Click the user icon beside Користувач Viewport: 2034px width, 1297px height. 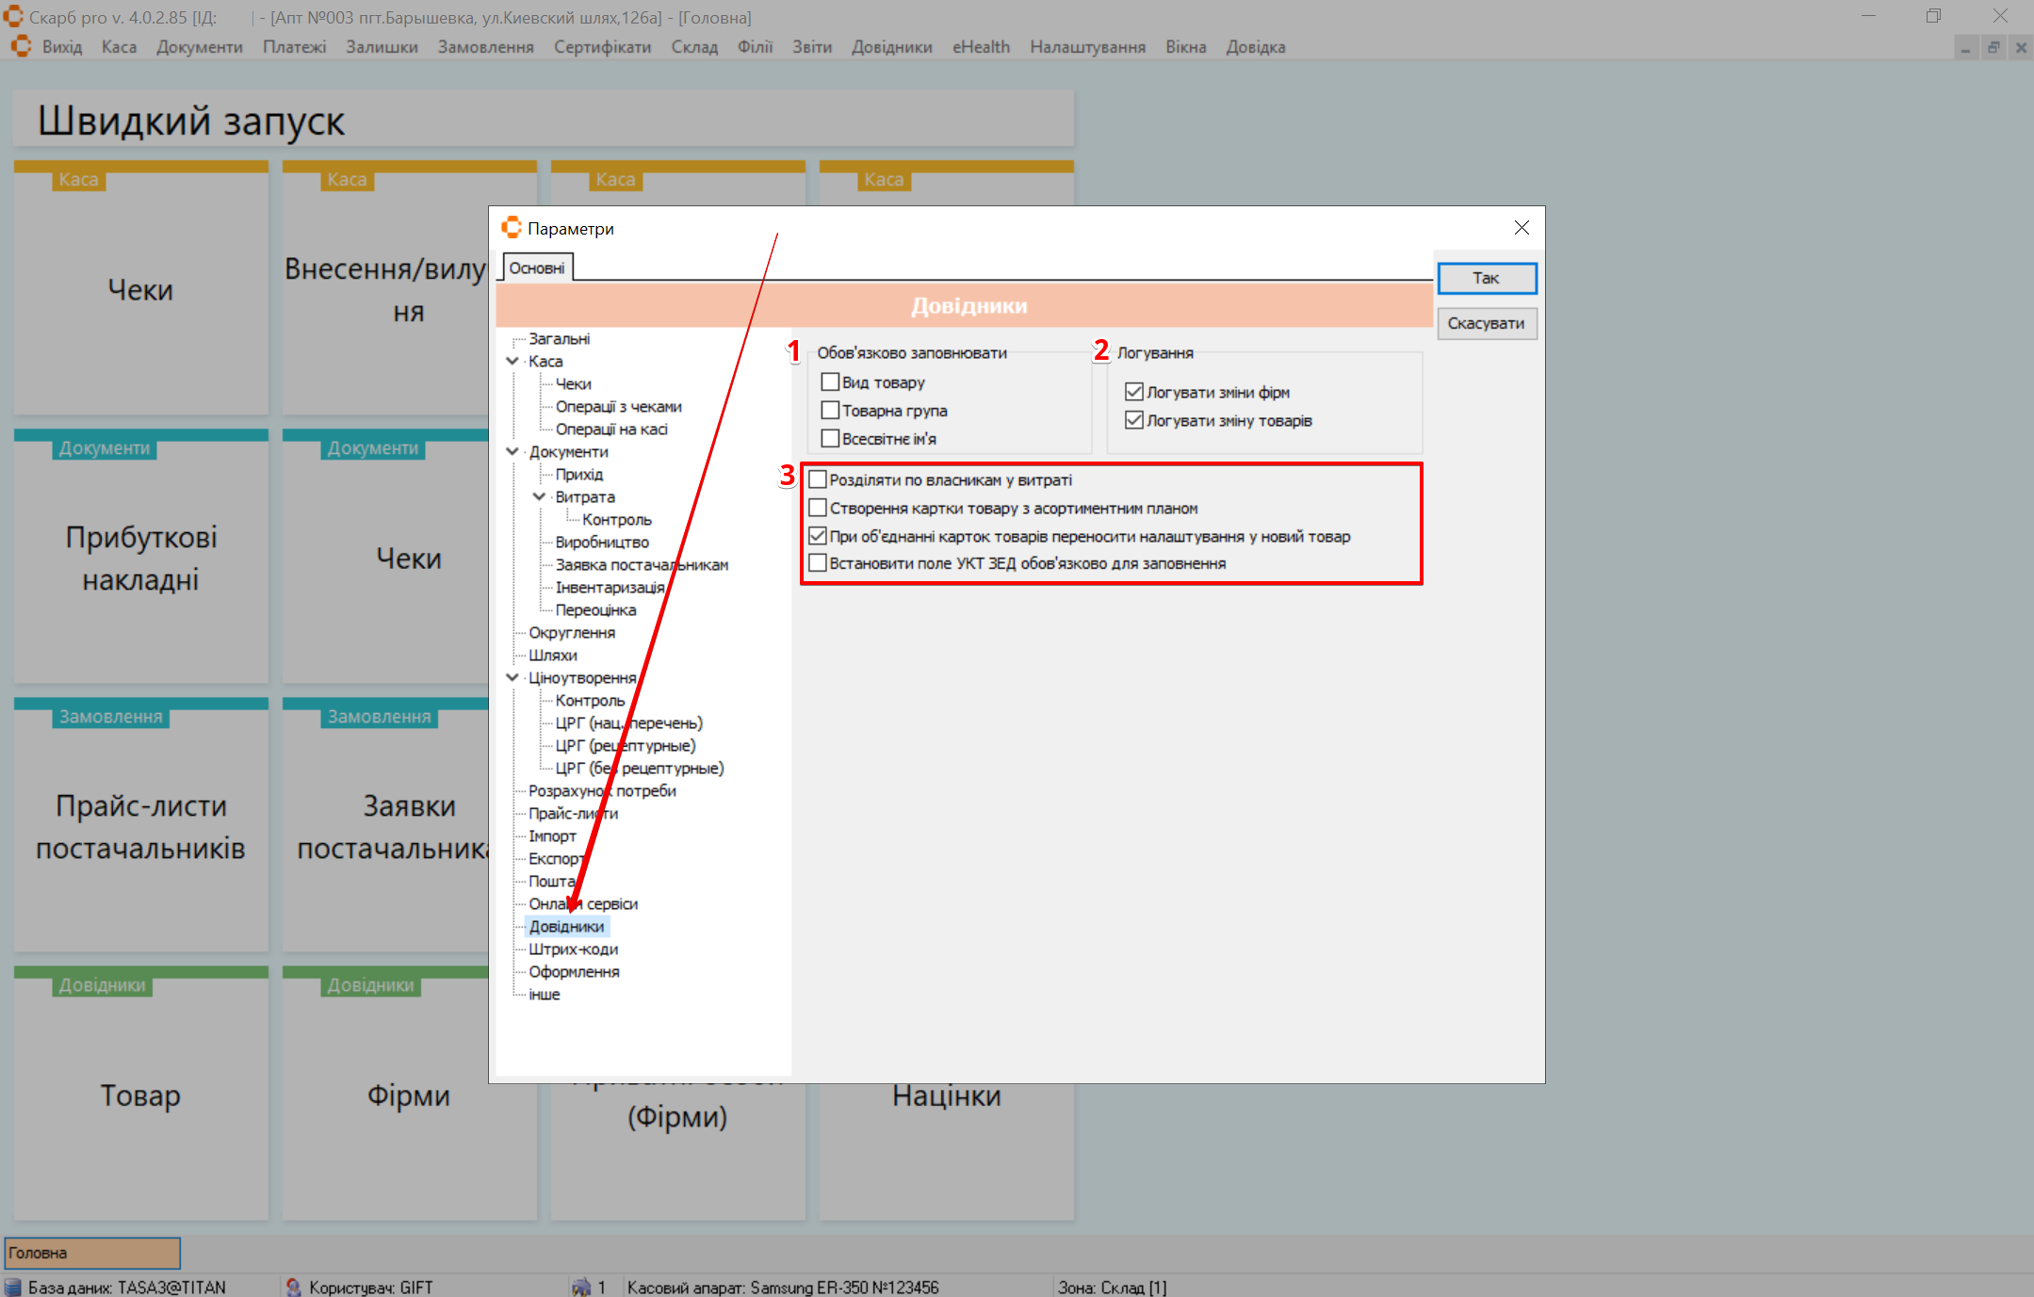pyautogui.click(x=293, y=1287)
